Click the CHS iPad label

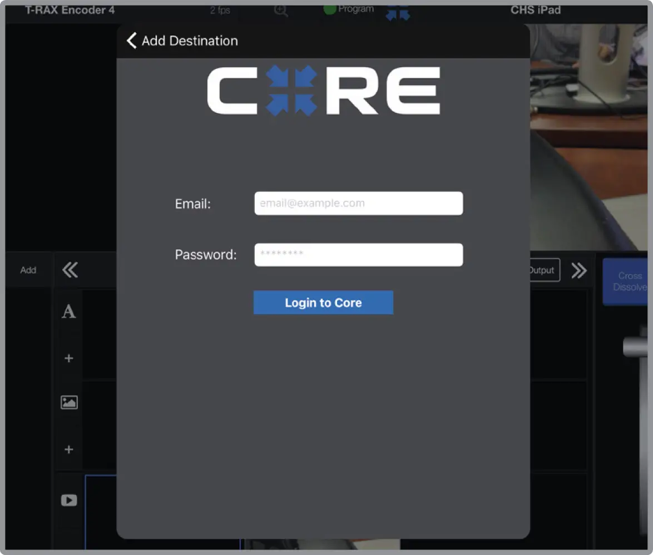(536, 9)
